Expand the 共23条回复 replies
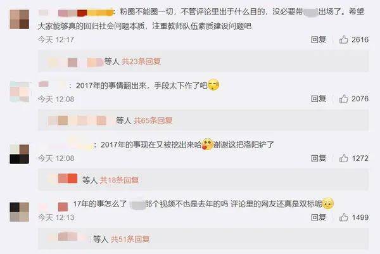This screenshot has height=254, width=380. tap(141, 61)
